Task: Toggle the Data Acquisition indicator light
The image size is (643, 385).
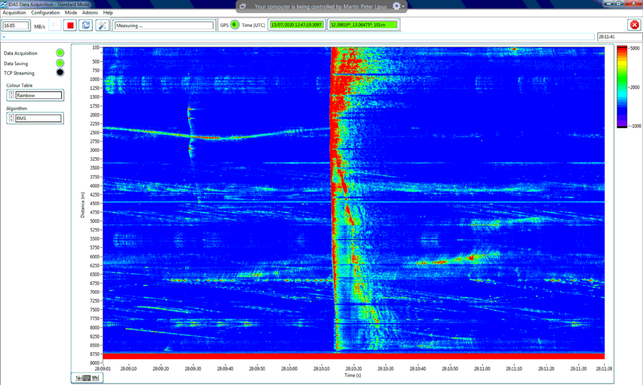Action: click(x=60, y=53)
